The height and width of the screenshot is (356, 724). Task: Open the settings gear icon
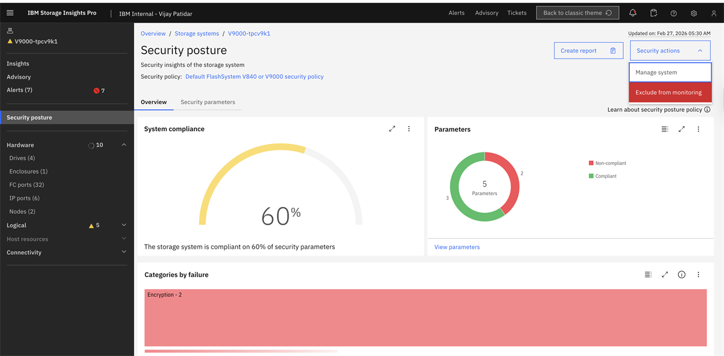tap(694, 13)
